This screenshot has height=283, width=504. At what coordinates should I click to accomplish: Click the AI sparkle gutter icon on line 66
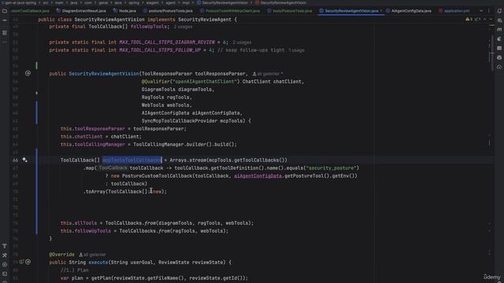tap(24, 160)
